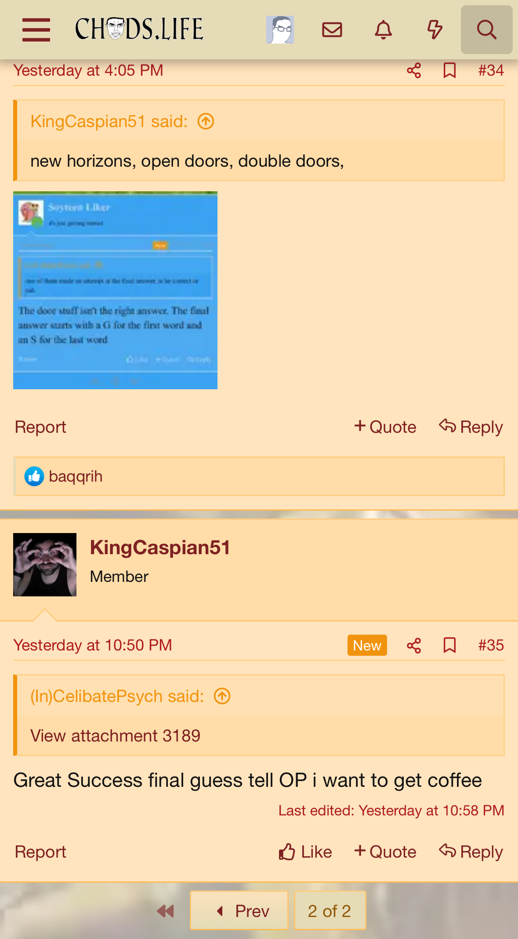Open the search icon in header
This screenshot has height=939, width=518.
tap(486, 30)
